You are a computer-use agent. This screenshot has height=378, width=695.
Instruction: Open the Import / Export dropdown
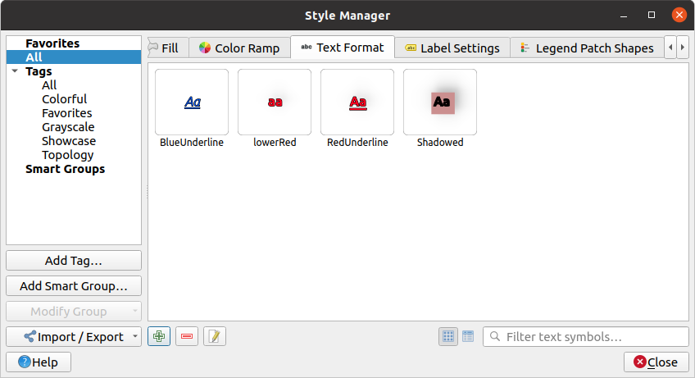[x=74, y=336]
